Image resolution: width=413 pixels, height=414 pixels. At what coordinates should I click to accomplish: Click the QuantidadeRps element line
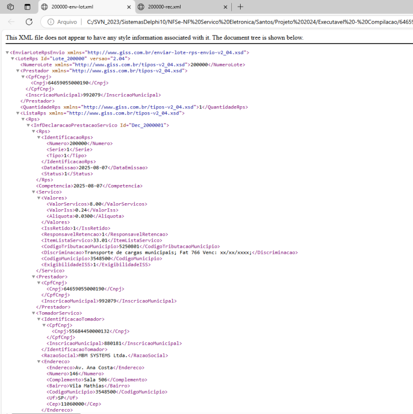[134, 107]
